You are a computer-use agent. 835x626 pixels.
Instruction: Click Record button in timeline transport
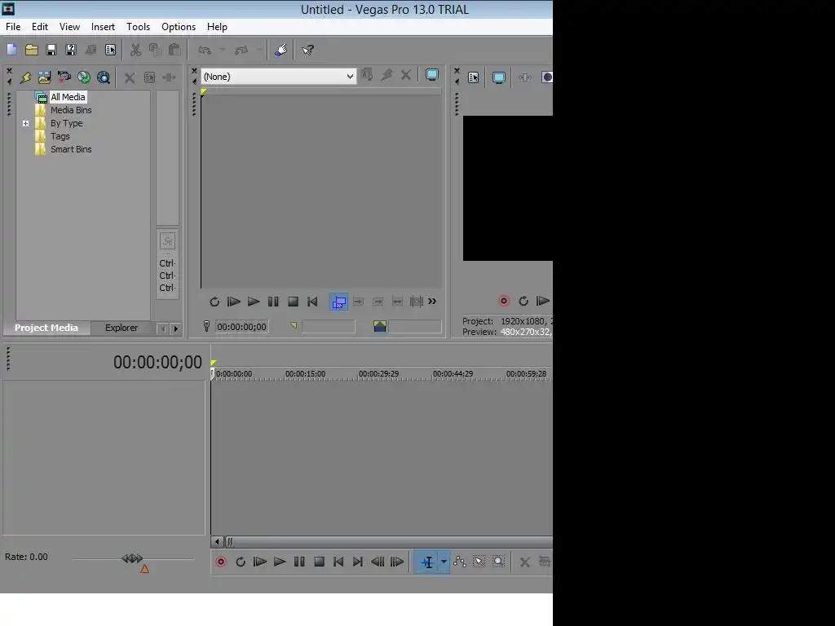pos(221,562)
